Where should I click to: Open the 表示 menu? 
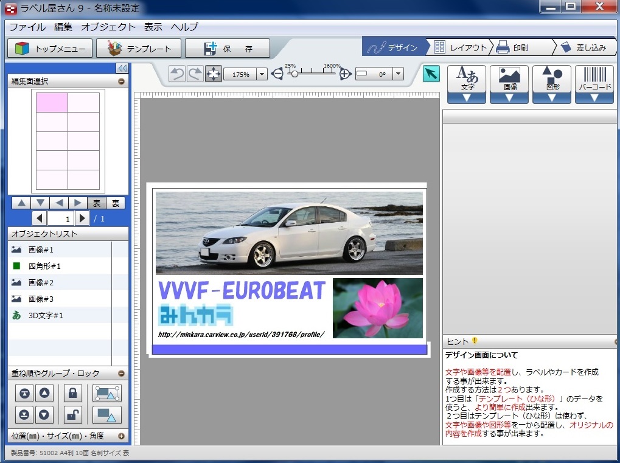153,27
